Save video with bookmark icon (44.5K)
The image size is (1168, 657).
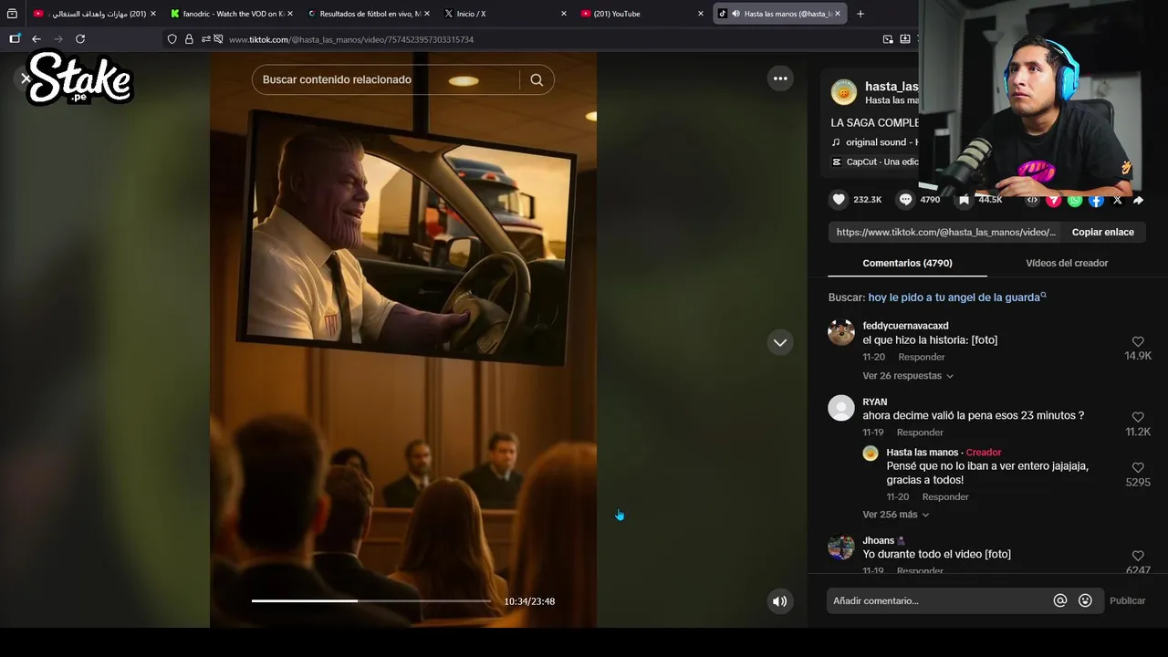[964, 199]
